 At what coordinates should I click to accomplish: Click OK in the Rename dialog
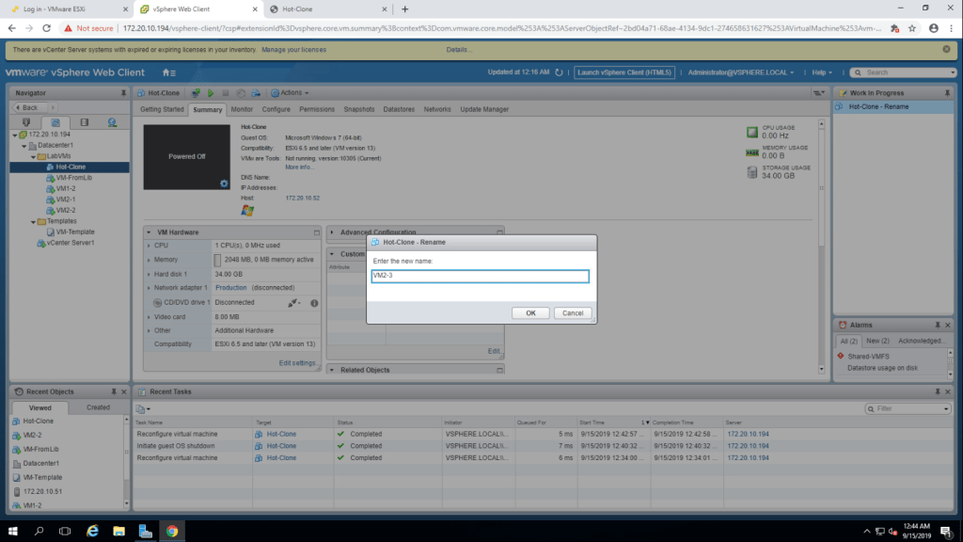click(x=530, y=312)
